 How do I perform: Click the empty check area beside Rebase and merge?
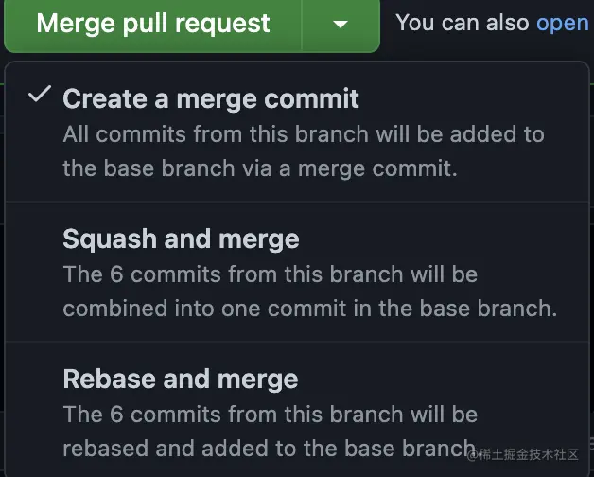coord(39,380)
